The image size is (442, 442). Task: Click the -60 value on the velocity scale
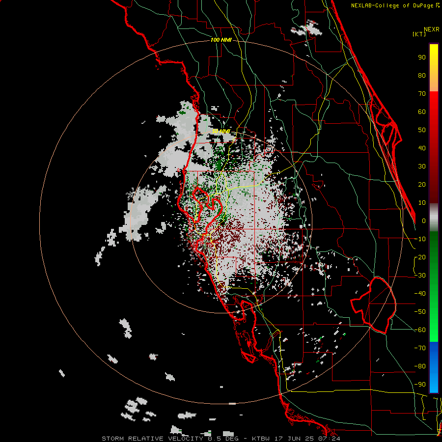pyautogui.click(x=420, y=330)
